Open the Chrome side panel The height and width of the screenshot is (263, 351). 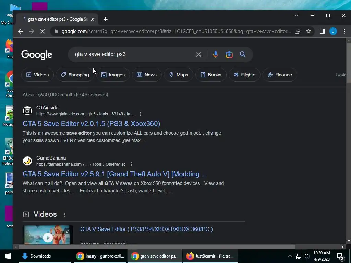[322, 31]
